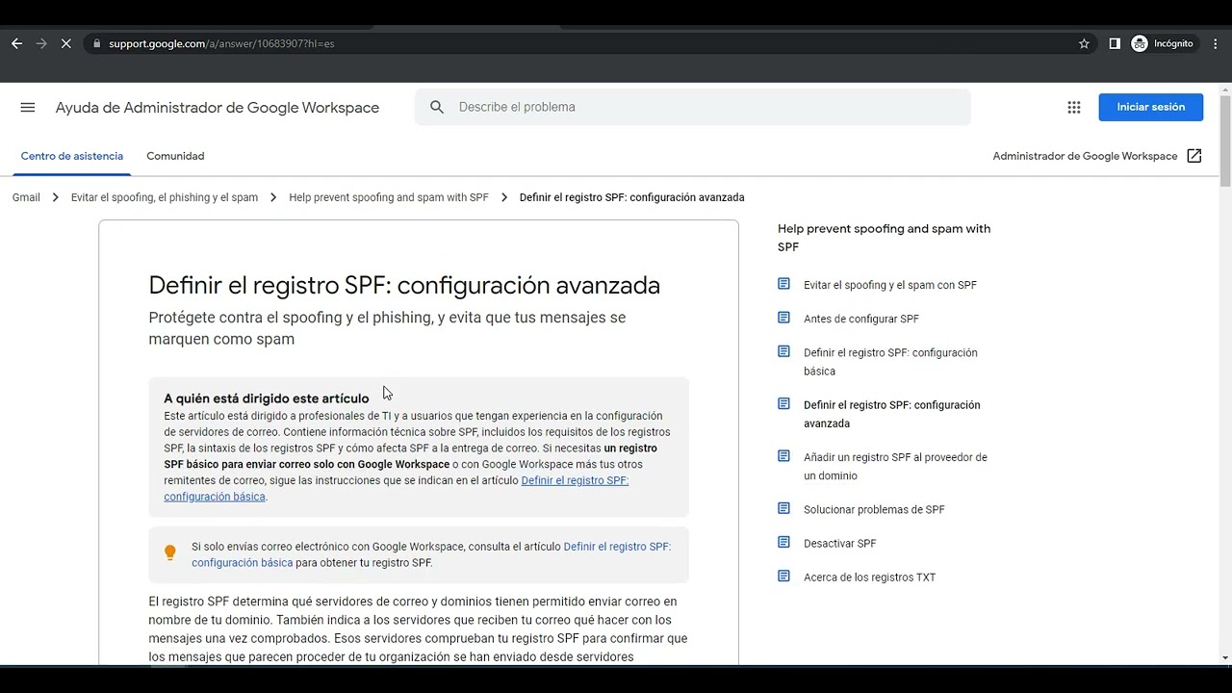Click document icon beside 'Añadir un registro SPF'

pyautogui.click(x=783, y=456)
